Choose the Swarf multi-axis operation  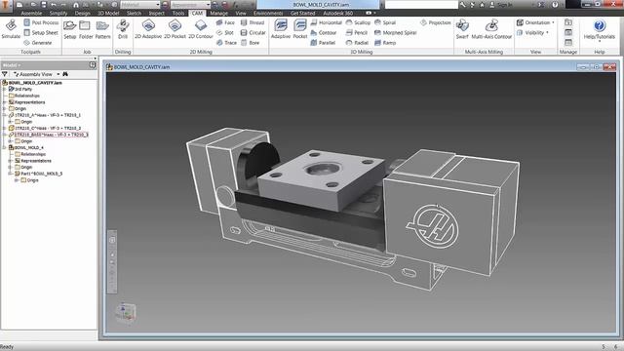click(462, 29)
